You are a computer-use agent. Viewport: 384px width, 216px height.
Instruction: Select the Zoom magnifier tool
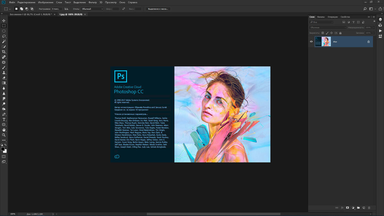(x=4, y=135)
